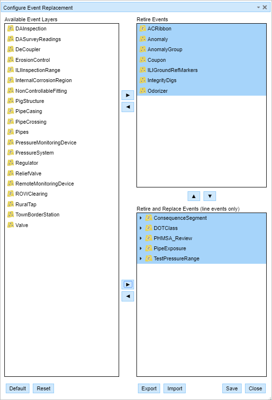
Task: Click the DAInspection layer icon
Action: [x=11, y=29]
